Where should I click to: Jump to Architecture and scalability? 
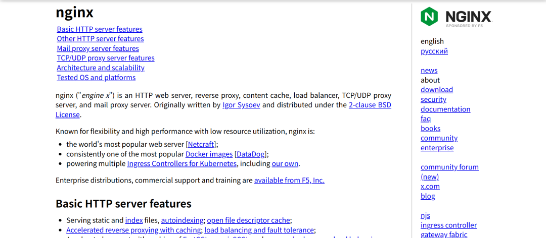[101, 68]
